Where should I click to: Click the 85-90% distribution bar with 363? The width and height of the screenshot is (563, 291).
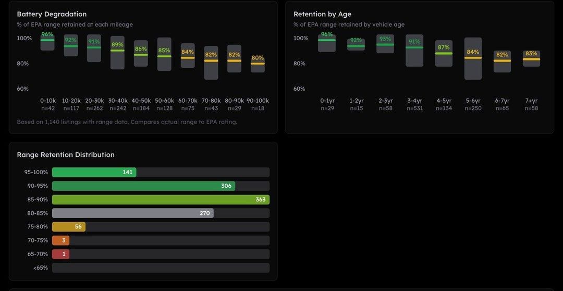tap(161, 199)
